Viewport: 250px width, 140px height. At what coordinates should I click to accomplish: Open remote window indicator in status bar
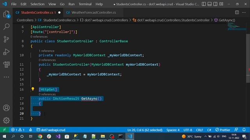(x=4, y=130)
